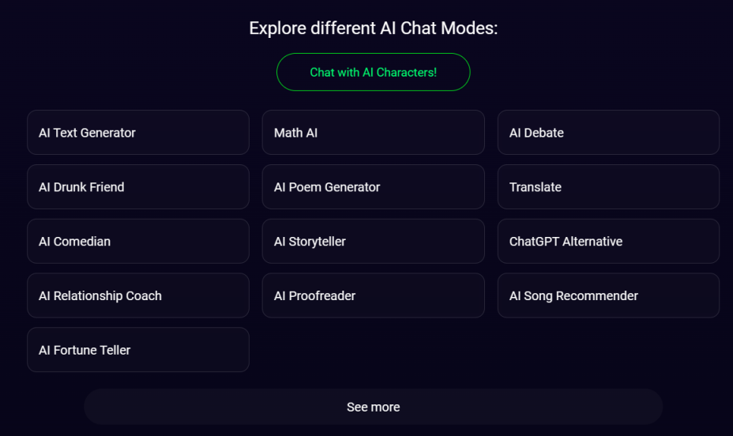Open the AI Poem Generator

click(373, 187)
